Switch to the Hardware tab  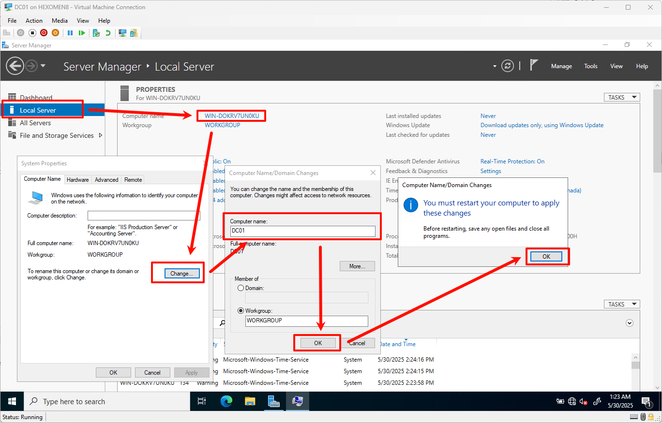click(78, 180)
